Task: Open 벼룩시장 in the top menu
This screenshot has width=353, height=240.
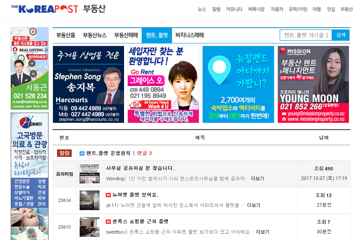Action: 256,9
